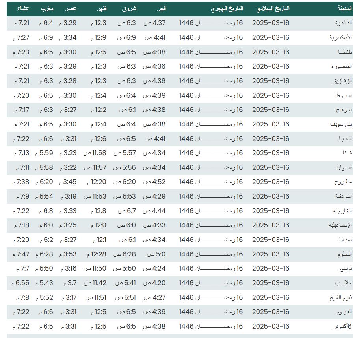This screenshot has height=338, width=357.
Task: Click the التاريخ الميلادي column header
Action: [273, 8]
